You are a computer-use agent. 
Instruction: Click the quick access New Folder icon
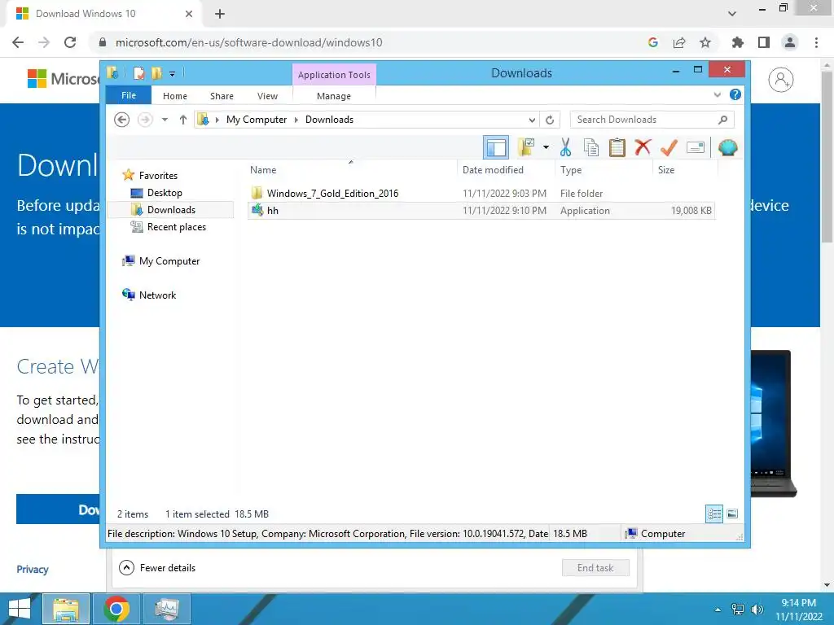pos(156,72)
